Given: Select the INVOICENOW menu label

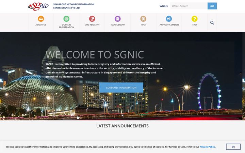Looking at the screenshot, I should pyautogui.click(x=118, y=25).
